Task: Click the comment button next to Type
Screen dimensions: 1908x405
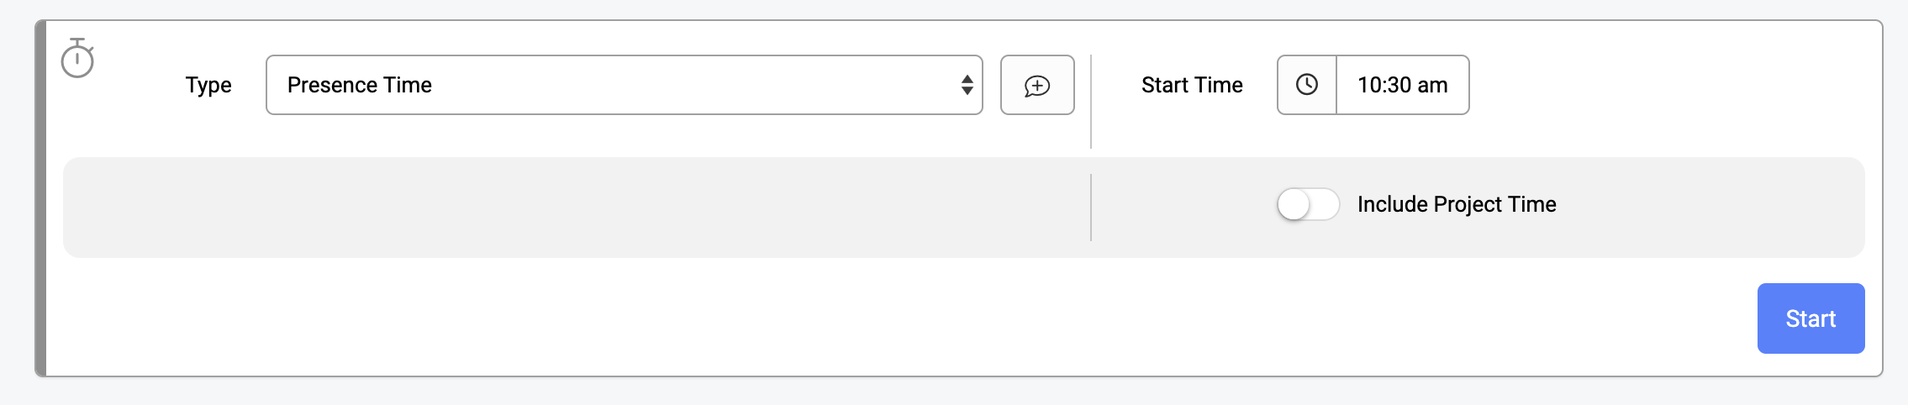Action: tap(1037, 85)
